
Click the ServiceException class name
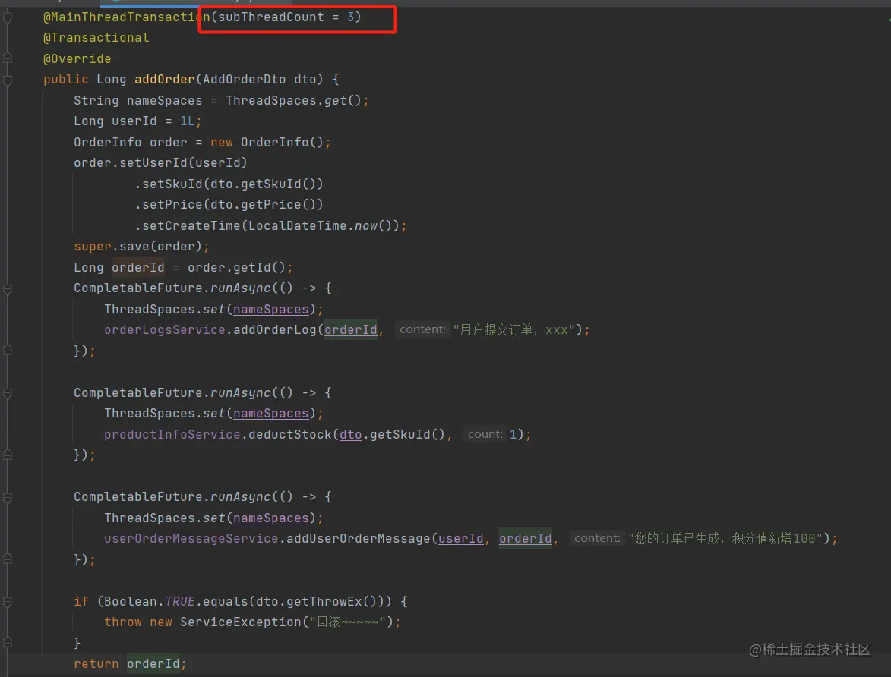pyautogui.click(x=240, y=622)
